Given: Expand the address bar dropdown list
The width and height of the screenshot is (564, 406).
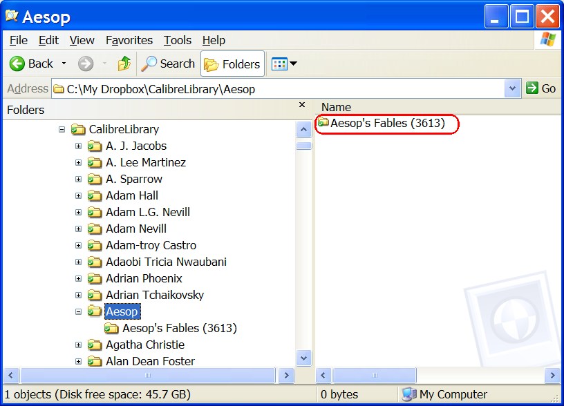Looking at the screenshot, I should [x=513, y=89].
